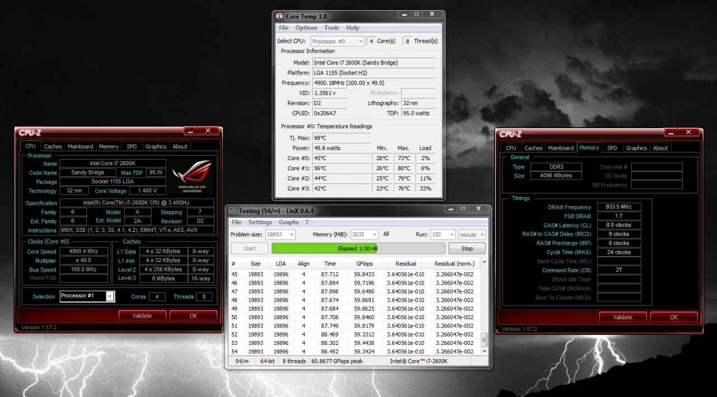Click the Time column header in LinX
The image size is (717, 397).
[330, 264]
